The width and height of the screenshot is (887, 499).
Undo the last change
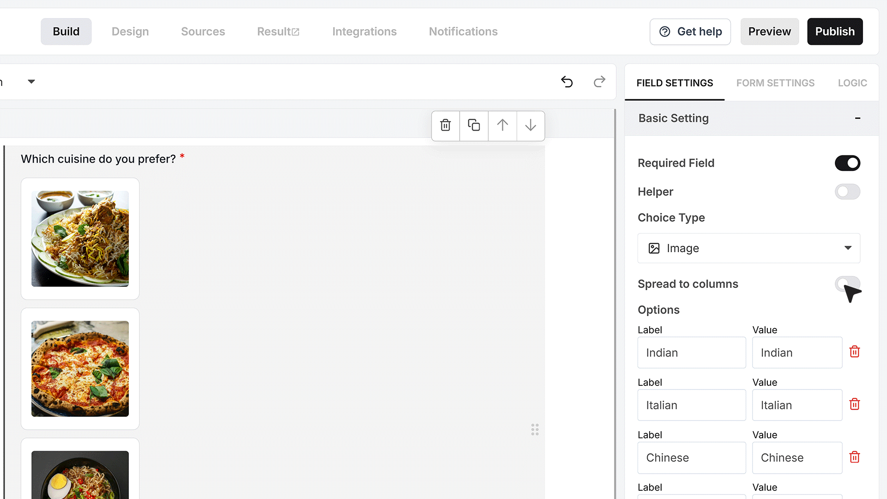pos(567,82)
